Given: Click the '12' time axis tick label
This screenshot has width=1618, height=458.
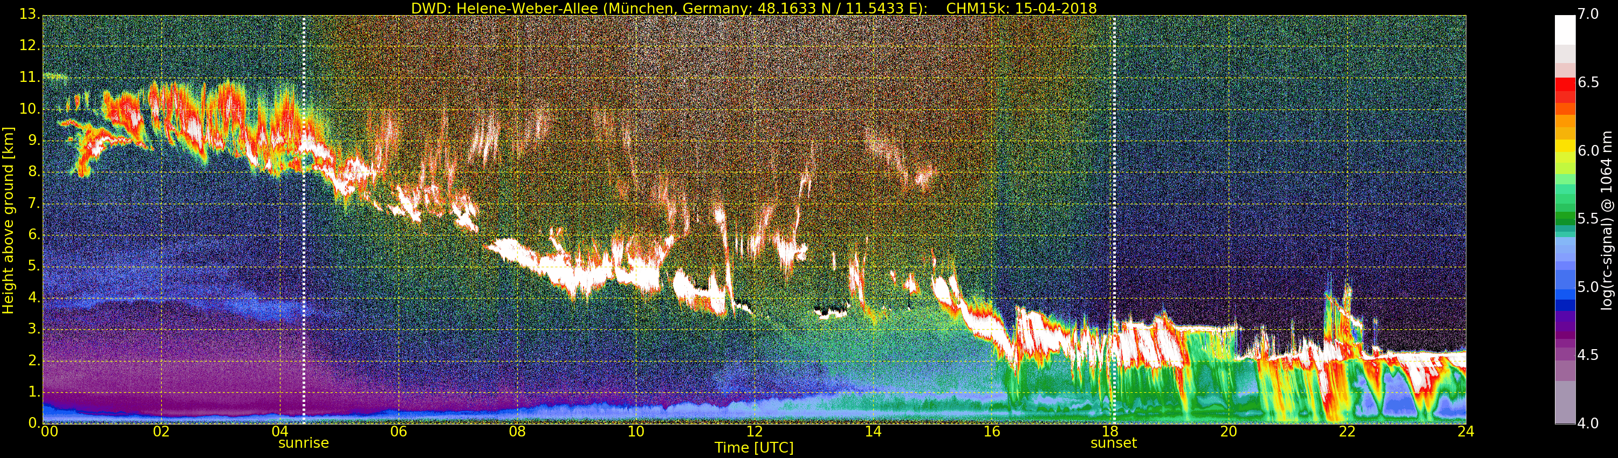Looking at the screenshot, I should (755, 432).
